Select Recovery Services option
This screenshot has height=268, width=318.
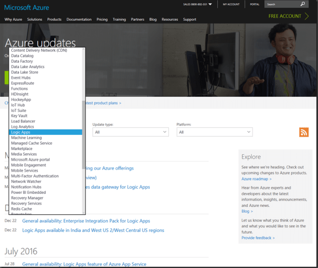point(46,203)
